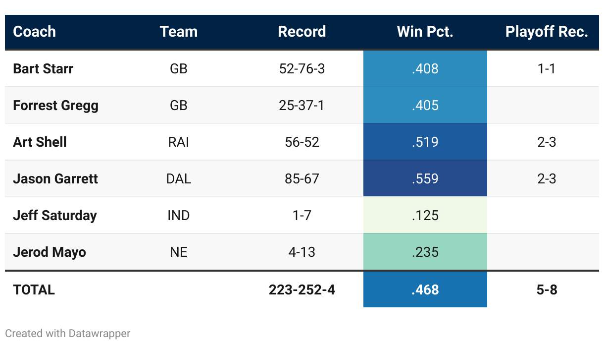Select the Bart Starr coach name
The height and width of the screenshot is (345, 604).
coord(43,68)
